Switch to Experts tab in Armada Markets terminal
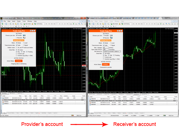Viewport: 179px width, 134px height. [x=136, y=113]
